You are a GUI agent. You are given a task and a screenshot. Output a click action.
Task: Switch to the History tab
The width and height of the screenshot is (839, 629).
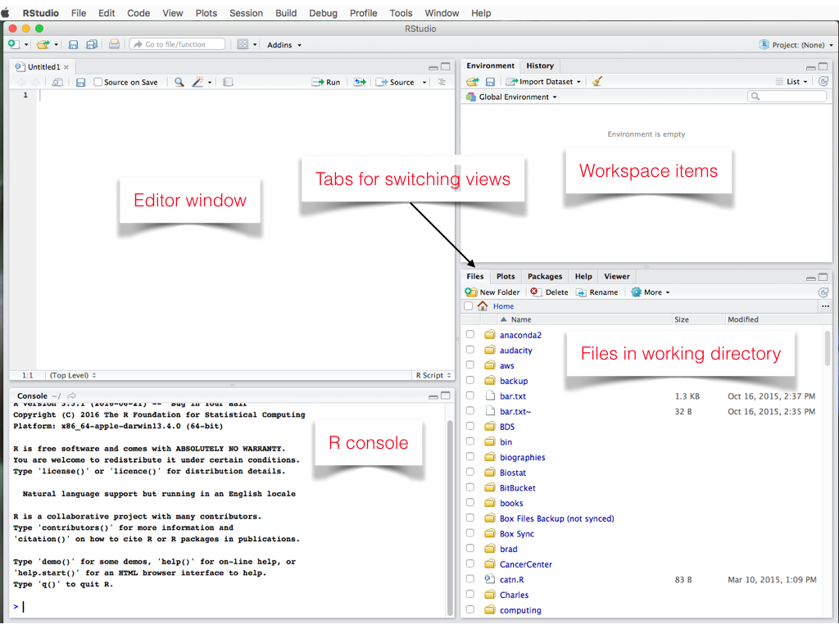pos(539,66)
